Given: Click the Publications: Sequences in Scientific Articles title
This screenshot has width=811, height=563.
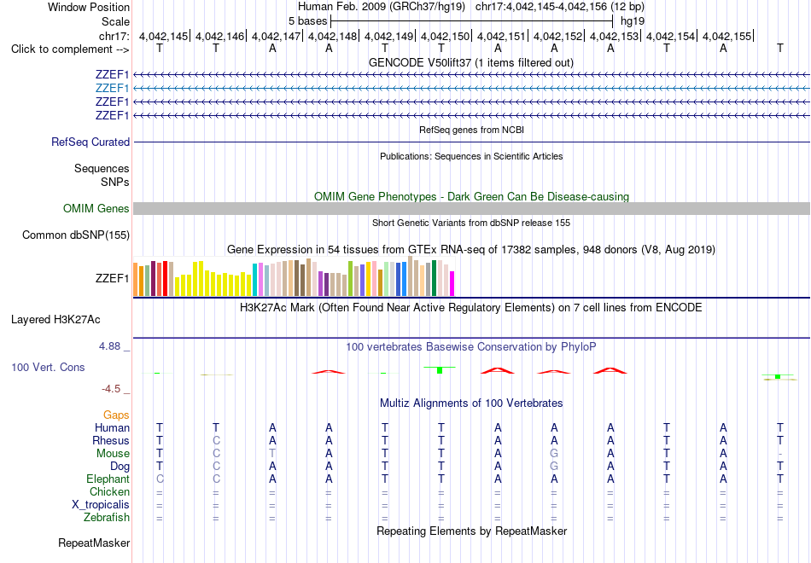Looking at the screenshot, I should tap(471, 156).
